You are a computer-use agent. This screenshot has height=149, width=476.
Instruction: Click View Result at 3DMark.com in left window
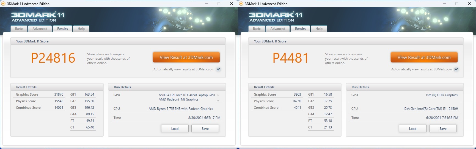[186, 58]
